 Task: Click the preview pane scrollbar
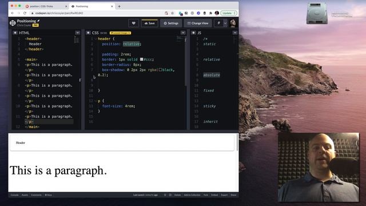tap(237, 142)
